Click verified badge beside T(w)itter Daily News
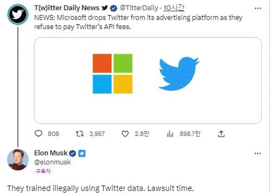The image size is (271, 193). pos(114,8)
